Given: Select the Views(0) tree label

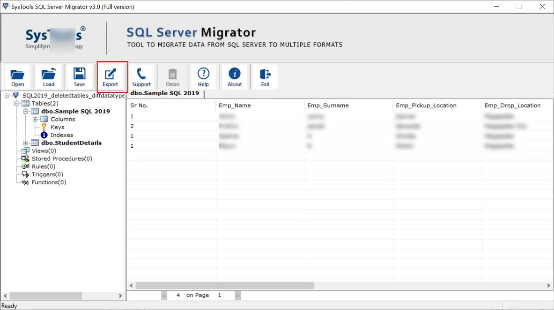Looking at the screenshot, I should [x=44, y=151].
